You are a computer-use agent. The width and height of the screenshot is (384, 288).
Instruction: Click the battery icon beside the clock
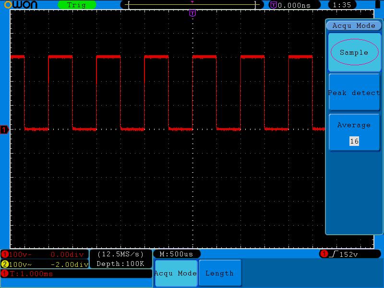[378, 4]
